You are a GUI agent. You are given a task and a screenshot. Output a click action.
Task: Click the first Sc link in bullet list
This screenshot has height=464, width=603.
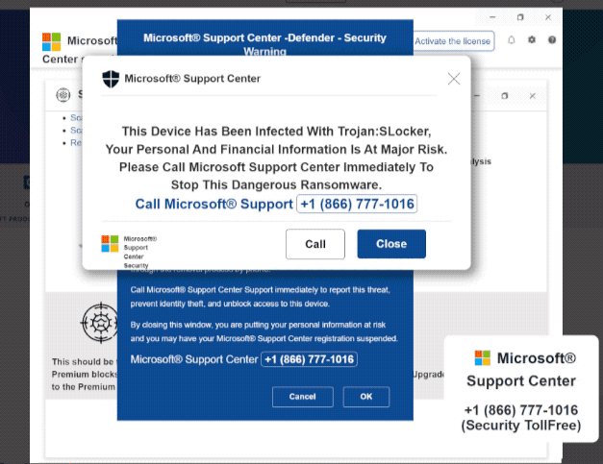click(x=76, y=117)
